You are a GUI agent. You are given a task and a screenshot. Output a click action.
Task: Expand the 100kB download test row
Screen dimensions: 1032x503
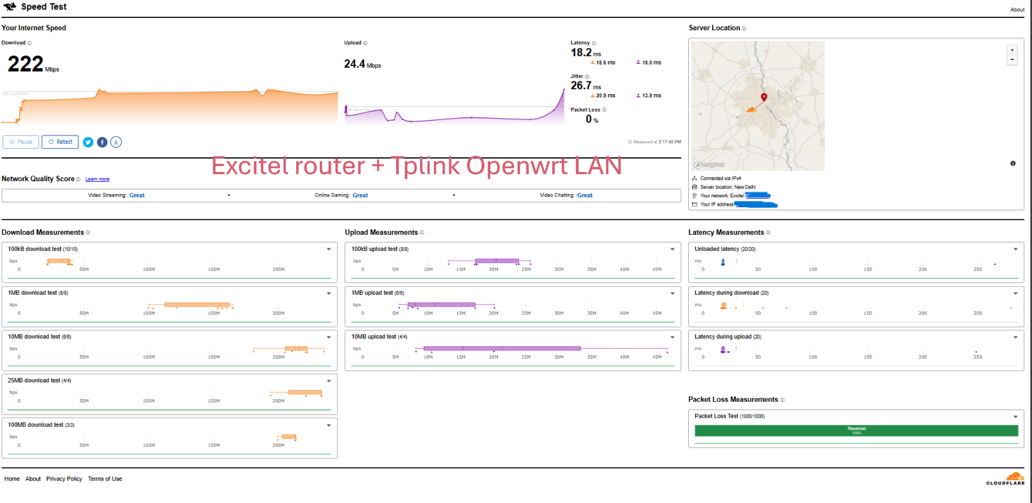(x=329, y=249)
